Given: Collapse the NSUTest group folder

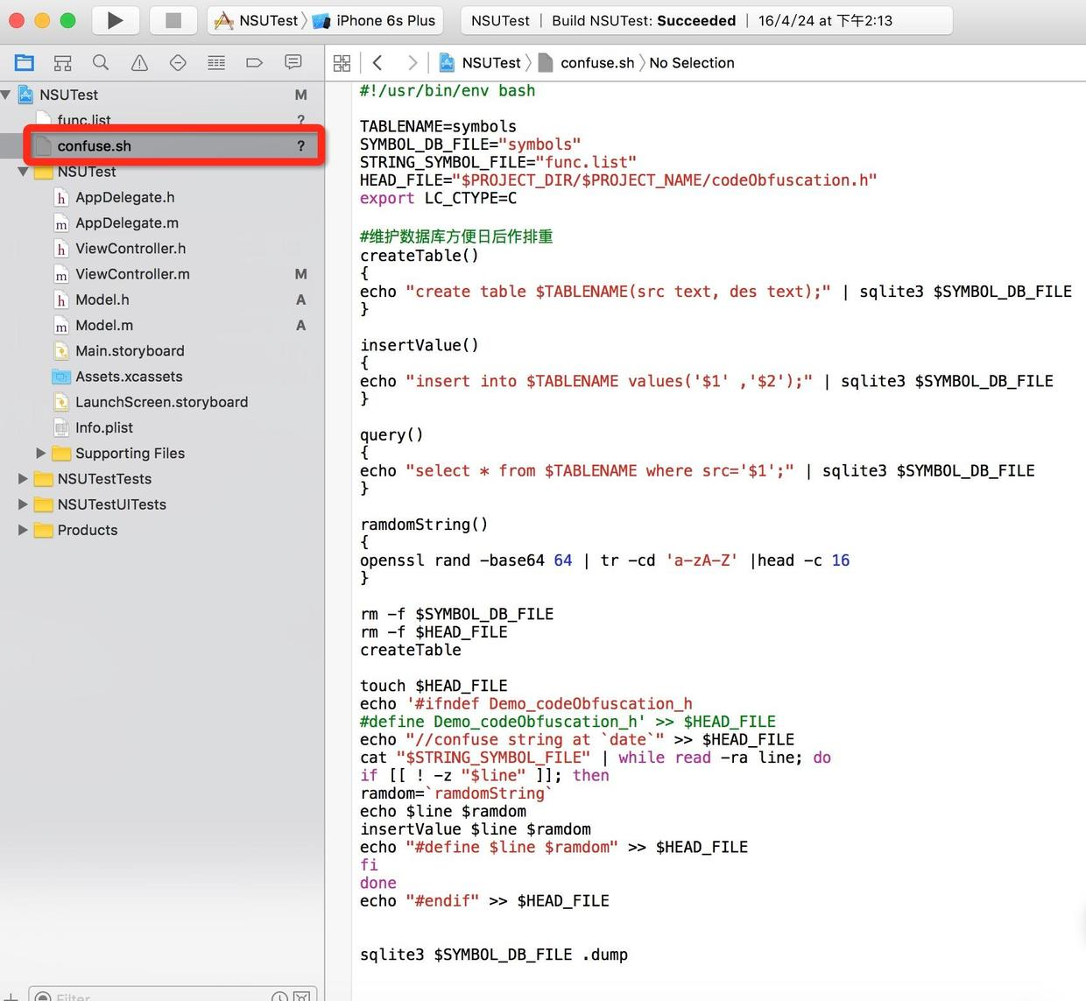Looking at the screenshot, I should [x=23, y=172].
